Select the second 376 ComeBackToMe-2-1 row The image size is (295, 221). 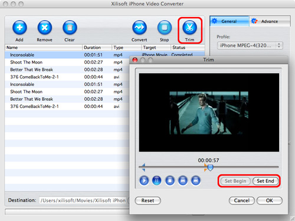coord(67,107)
